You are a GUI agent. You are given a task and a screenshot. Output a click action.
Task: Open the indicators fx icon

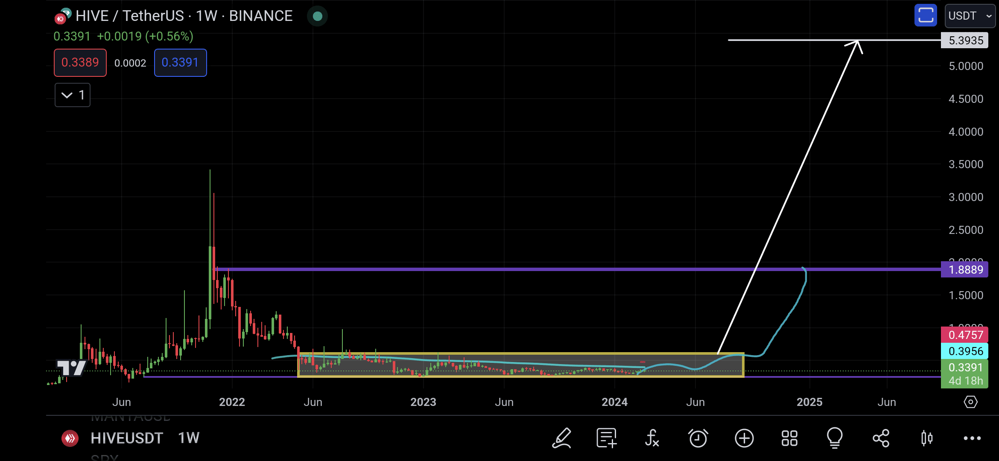[652, 438]
